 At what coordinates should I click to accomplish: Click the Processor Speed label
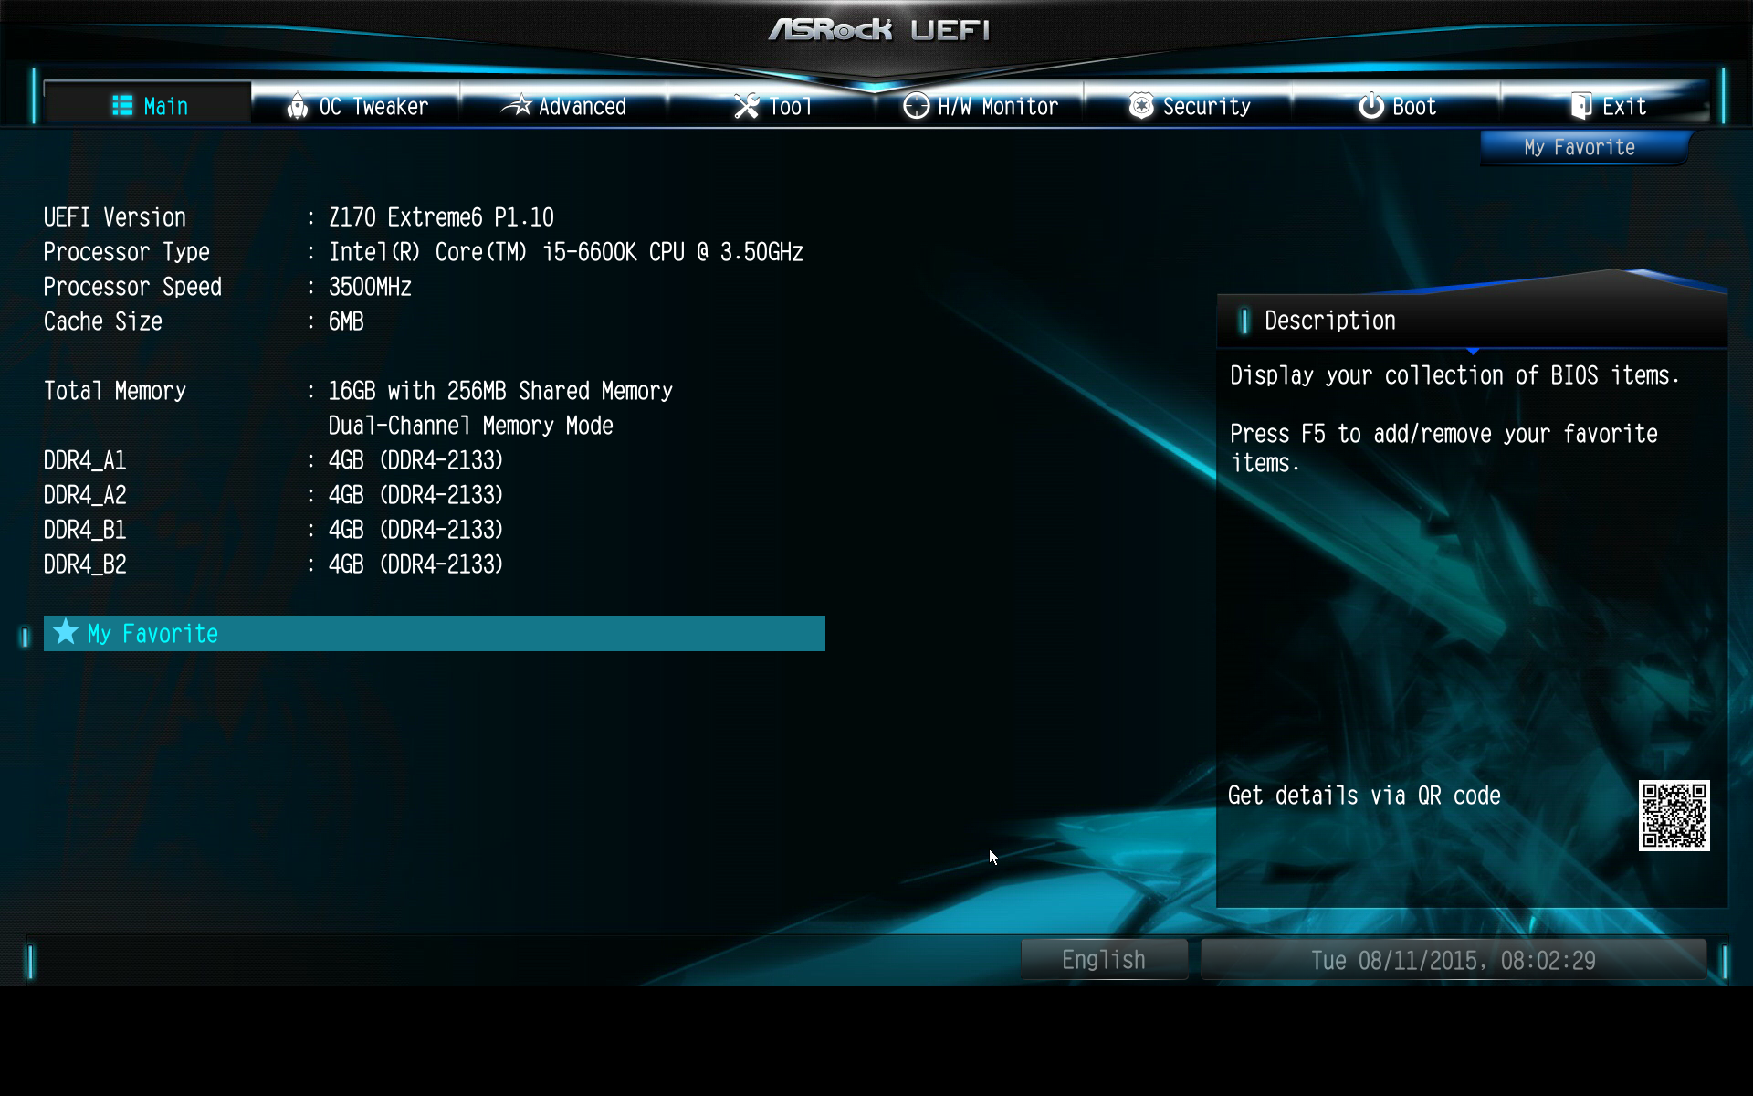133,287
